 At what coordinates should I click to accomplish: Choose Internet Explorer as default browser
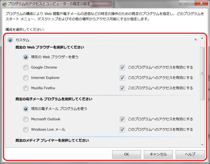point(26,78)
